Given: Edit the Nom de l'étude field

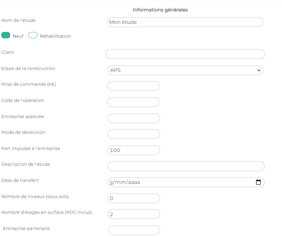Looking at the screenshot, I should click(185, 22).
